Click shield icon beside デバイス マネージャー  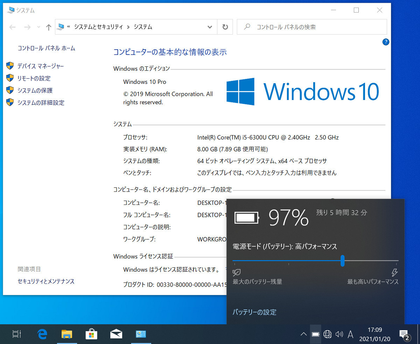[x=10, y=66]
